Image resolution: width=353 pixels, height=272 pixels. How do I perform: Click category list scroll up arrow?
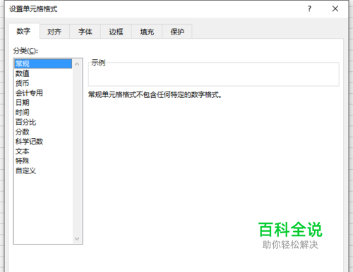click(77, 64)
